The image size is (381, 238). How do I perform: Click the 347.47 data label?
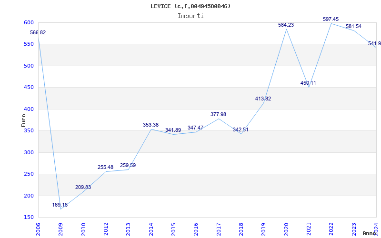point(195,128)
